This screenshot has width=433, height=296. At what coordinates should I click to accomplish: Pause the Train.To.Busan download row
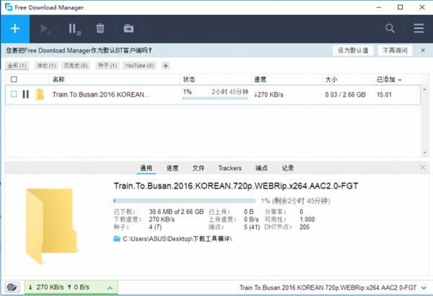tap(26, 94)
